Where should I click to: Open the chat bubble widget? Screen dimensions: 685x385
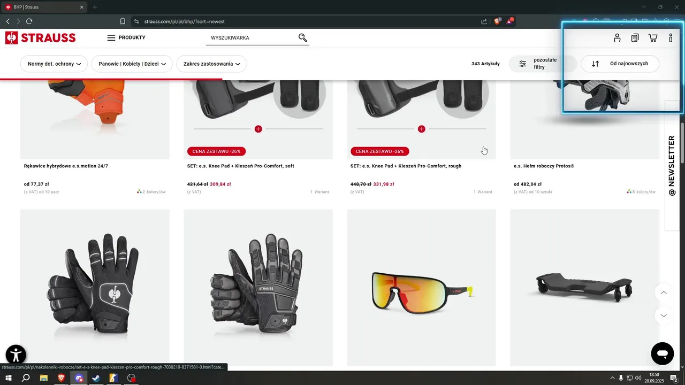[x=662, y=354]
